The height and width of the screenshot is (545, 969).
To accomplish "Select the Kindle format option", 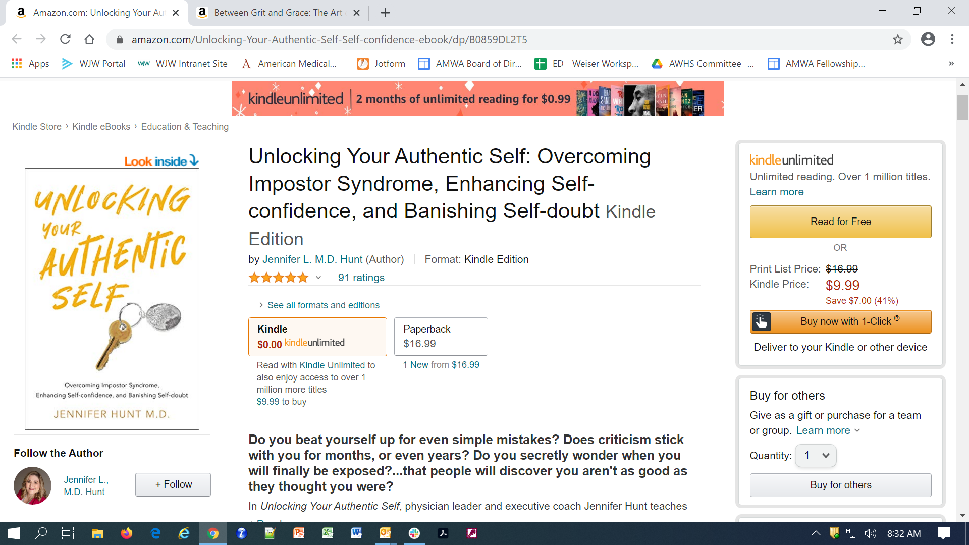I will click(x=317, y=337).
